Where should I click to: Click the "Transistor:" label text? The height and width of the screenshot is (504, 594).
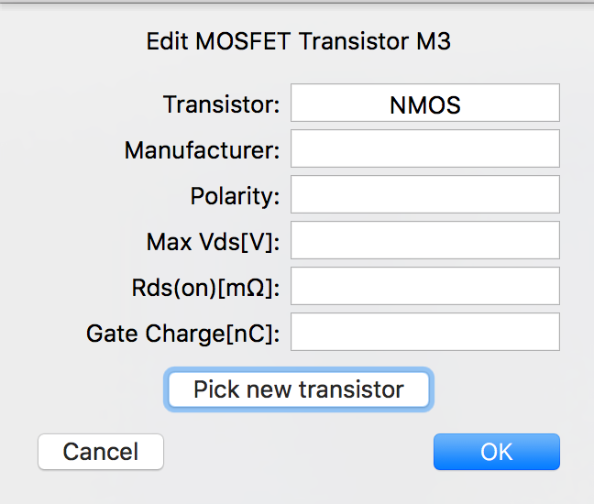tap(221, 104)
